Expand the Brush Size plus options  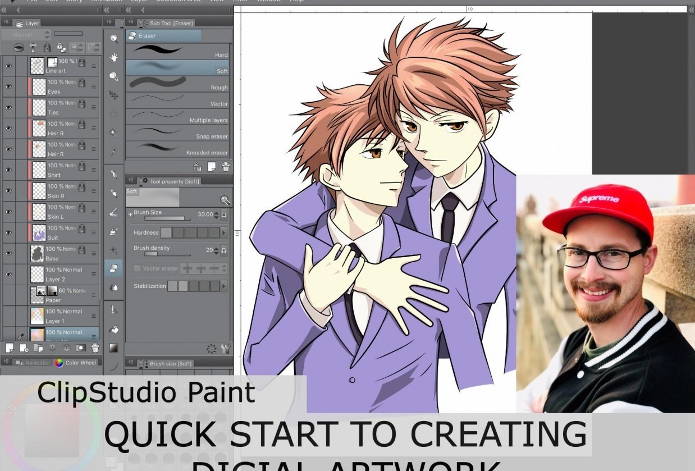pos(130,214)
